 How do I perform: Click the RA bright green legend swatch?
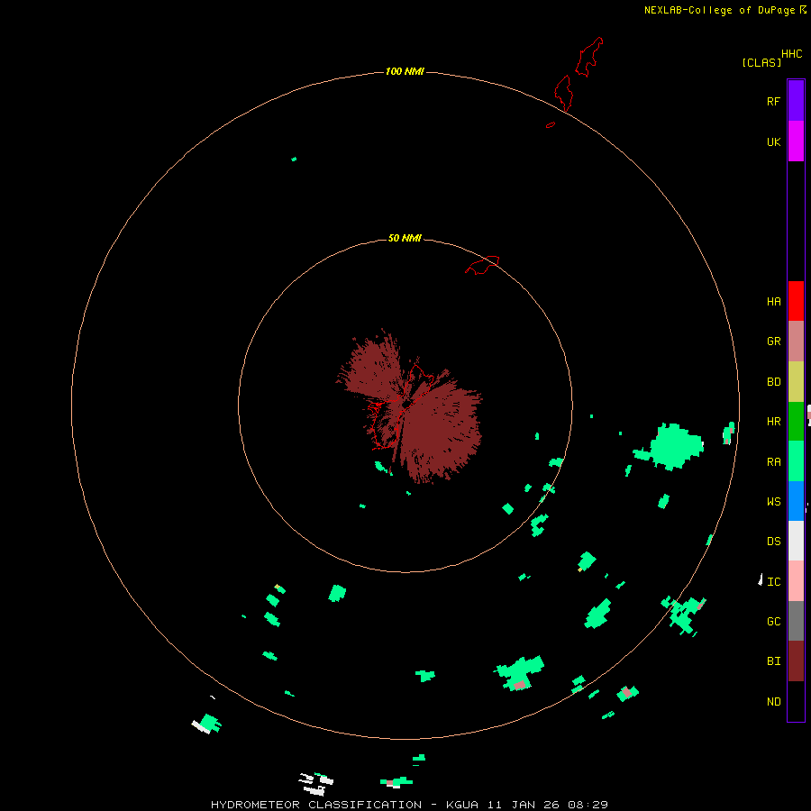796,461
